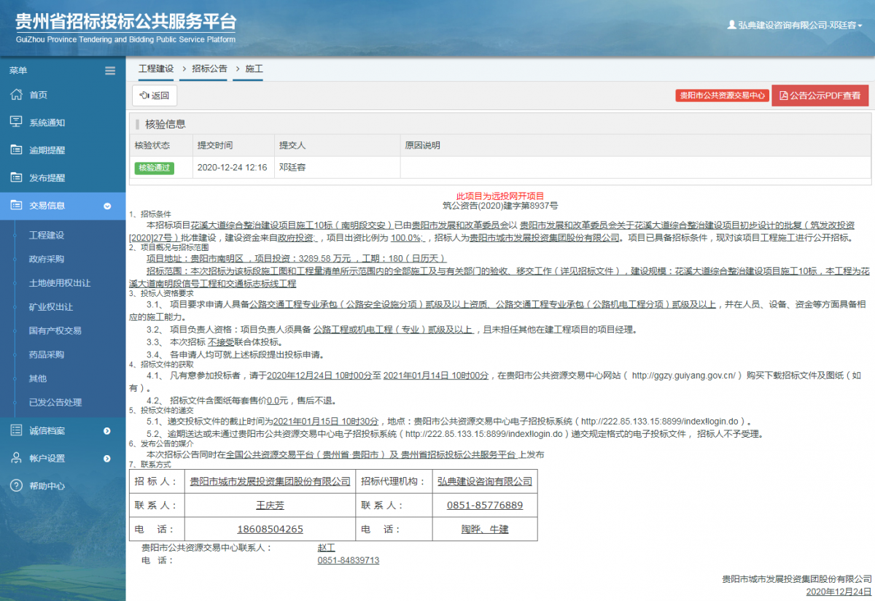Open the sidebar hamburger menu icon
This screenshot has height=601, width=875.
pos(110,71)
